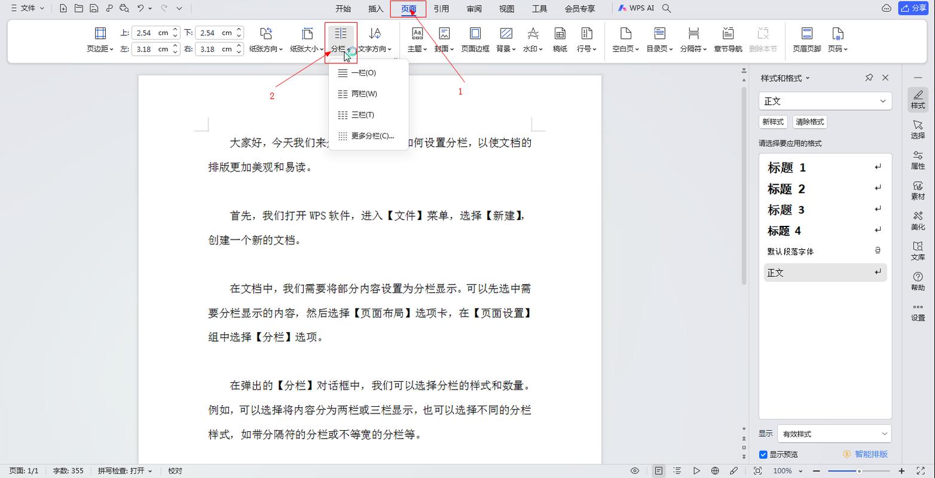
Task: Switch to the 引用 tab
Action: click(441, 8)
